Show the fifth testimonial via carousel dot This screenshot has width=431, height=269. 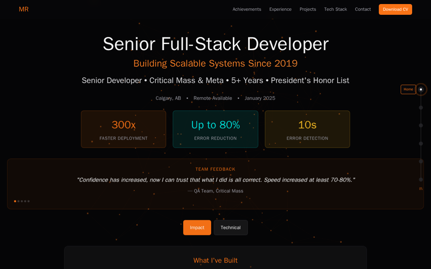29,201
